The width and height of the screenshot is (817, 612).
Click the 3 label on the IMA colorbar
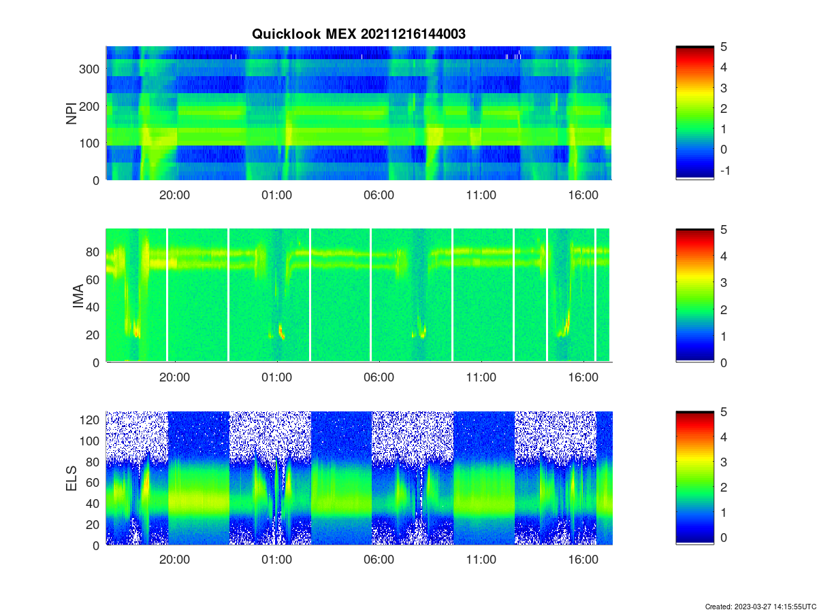coord(724,283)
